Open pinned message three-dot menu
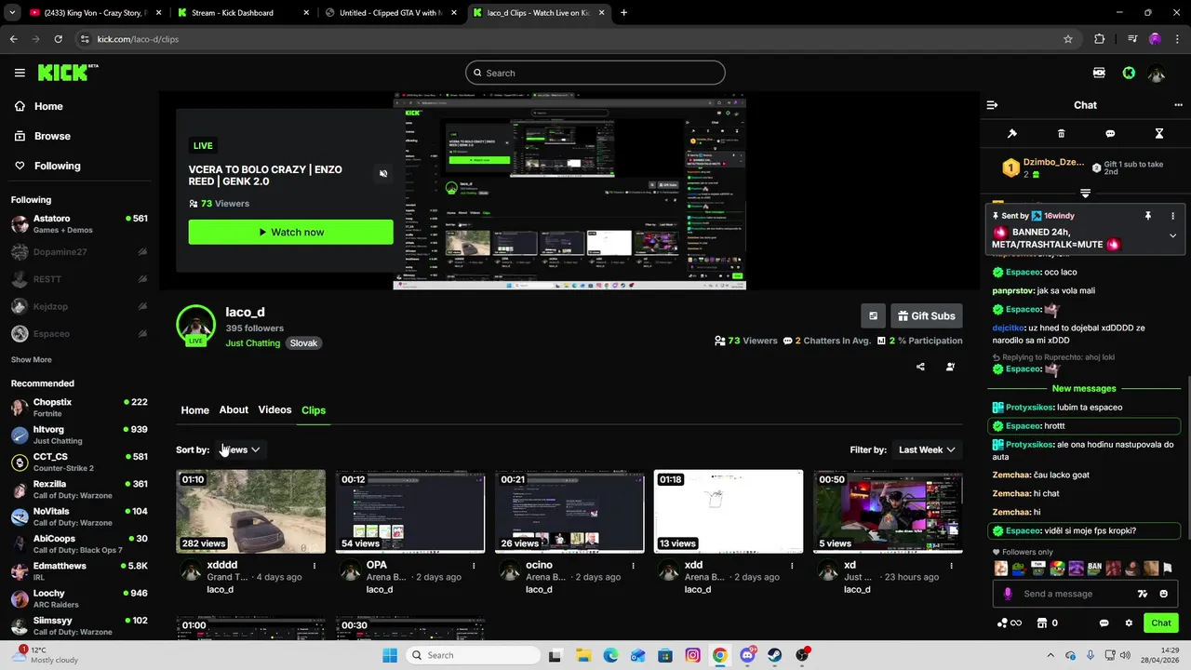Screen dimensions: 1191x670 coord(1172,216)
